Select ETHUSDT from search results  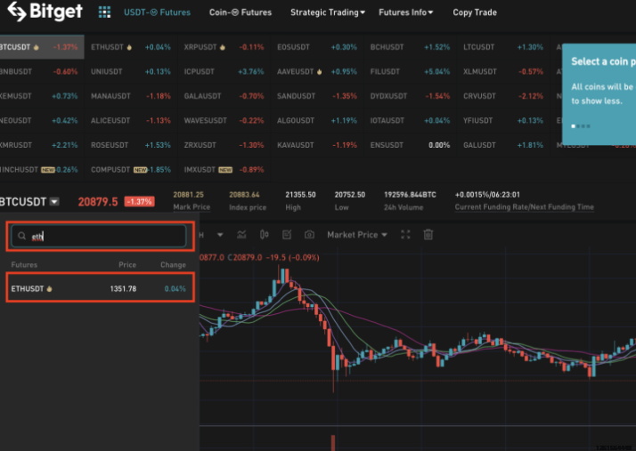100,287
